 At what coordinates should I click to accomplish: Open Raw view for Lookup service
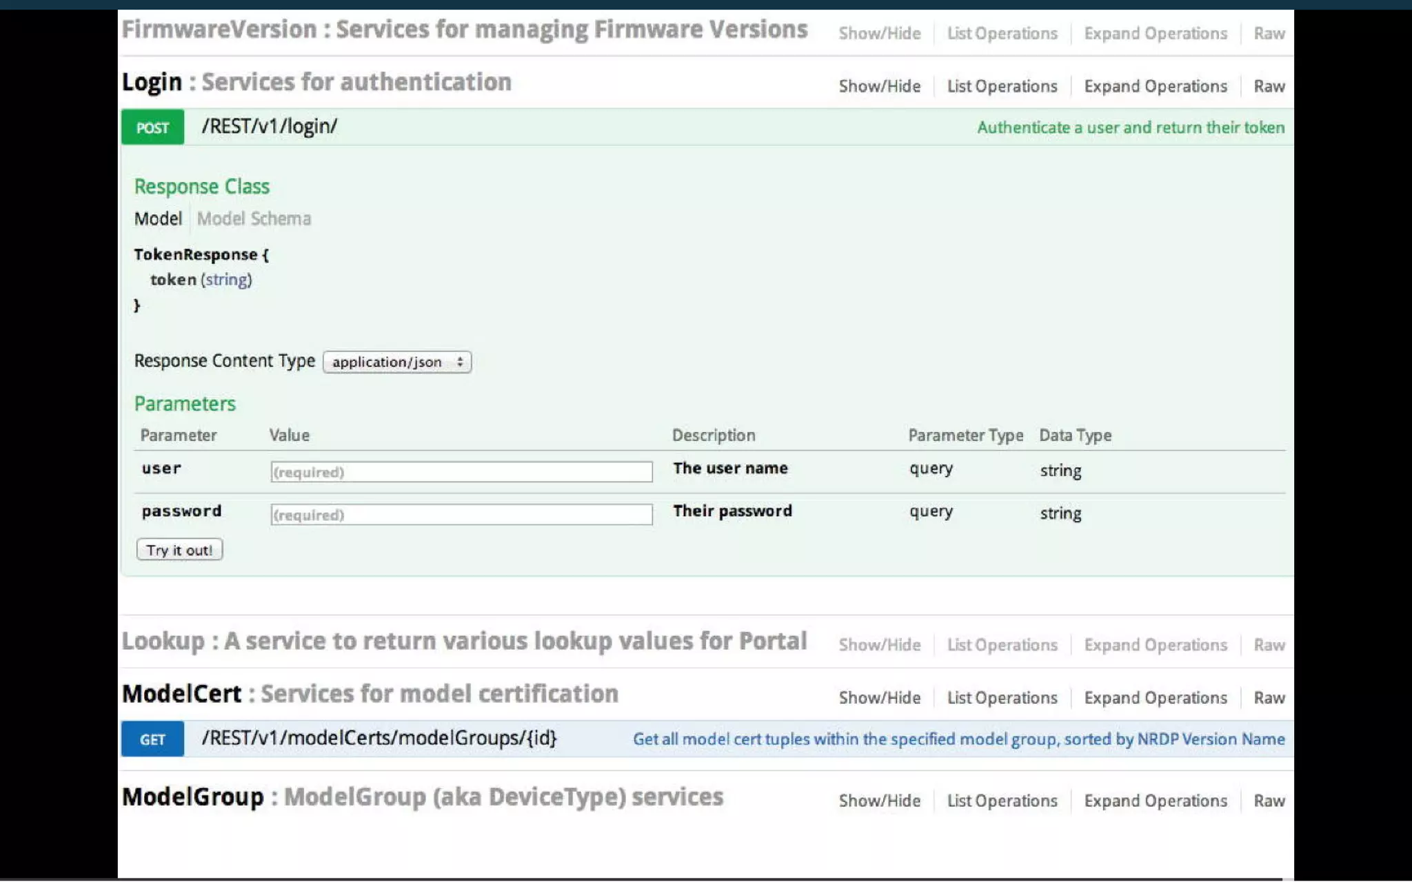click(x=1269, y=645)
